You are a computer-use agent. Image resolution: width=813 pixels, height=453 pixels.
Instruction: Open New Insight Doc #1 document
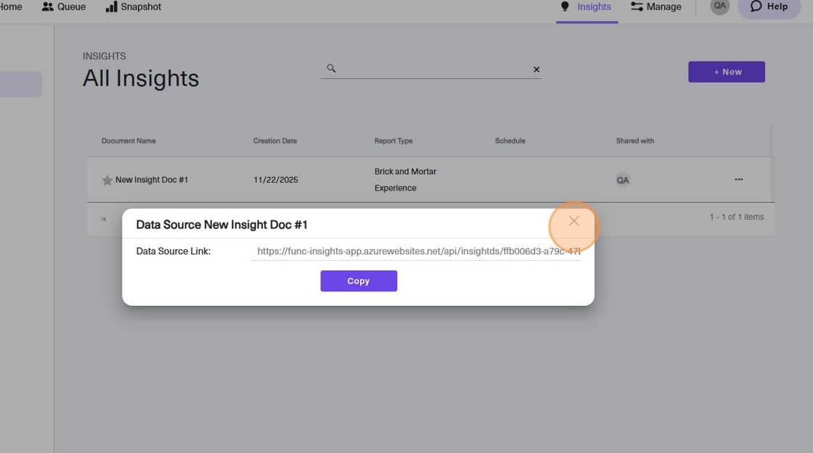[x=152, y=180]
